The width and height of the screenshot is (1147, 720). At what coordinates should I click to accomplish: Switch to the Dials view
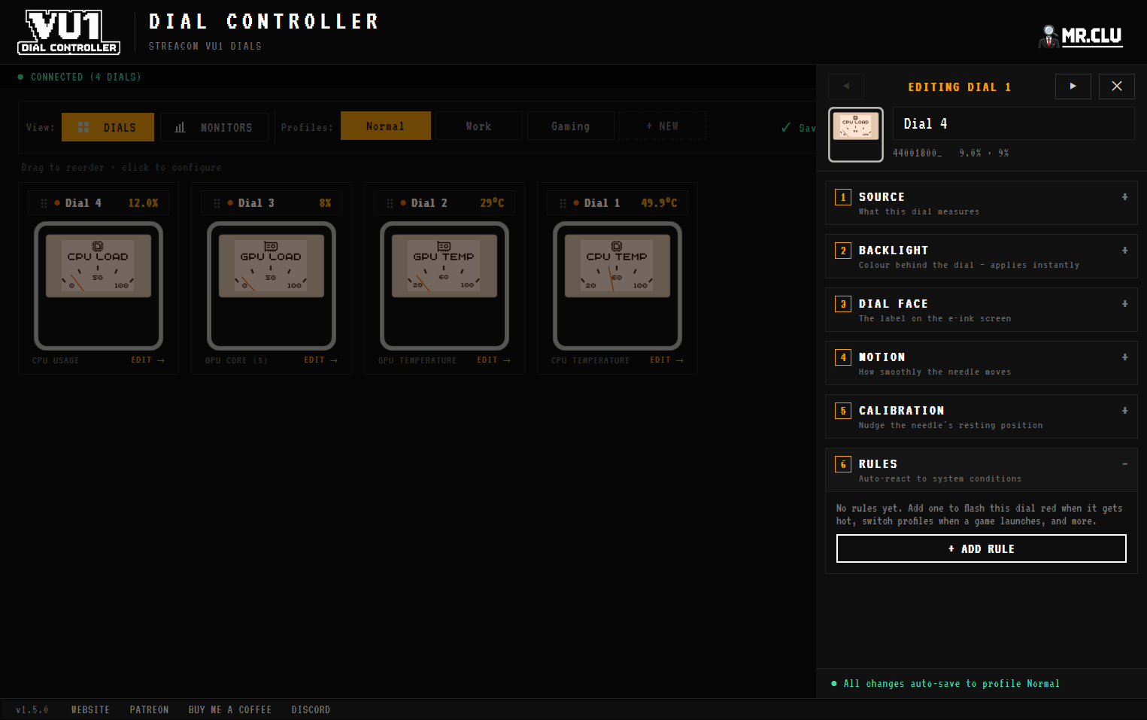click(108, 127)
